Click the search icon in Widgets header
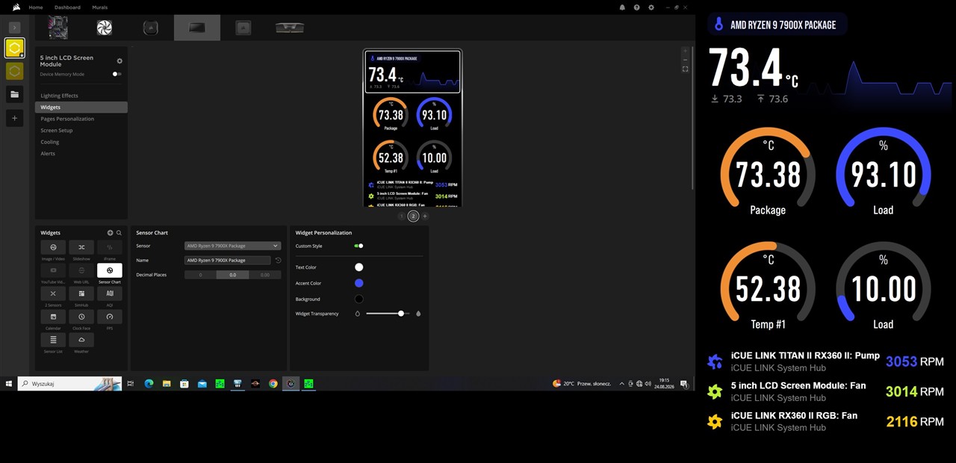956x463 pixels. (119, 233)
